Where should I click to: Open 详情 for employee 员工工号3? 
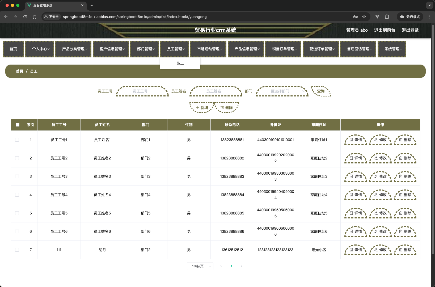point(356,176)
